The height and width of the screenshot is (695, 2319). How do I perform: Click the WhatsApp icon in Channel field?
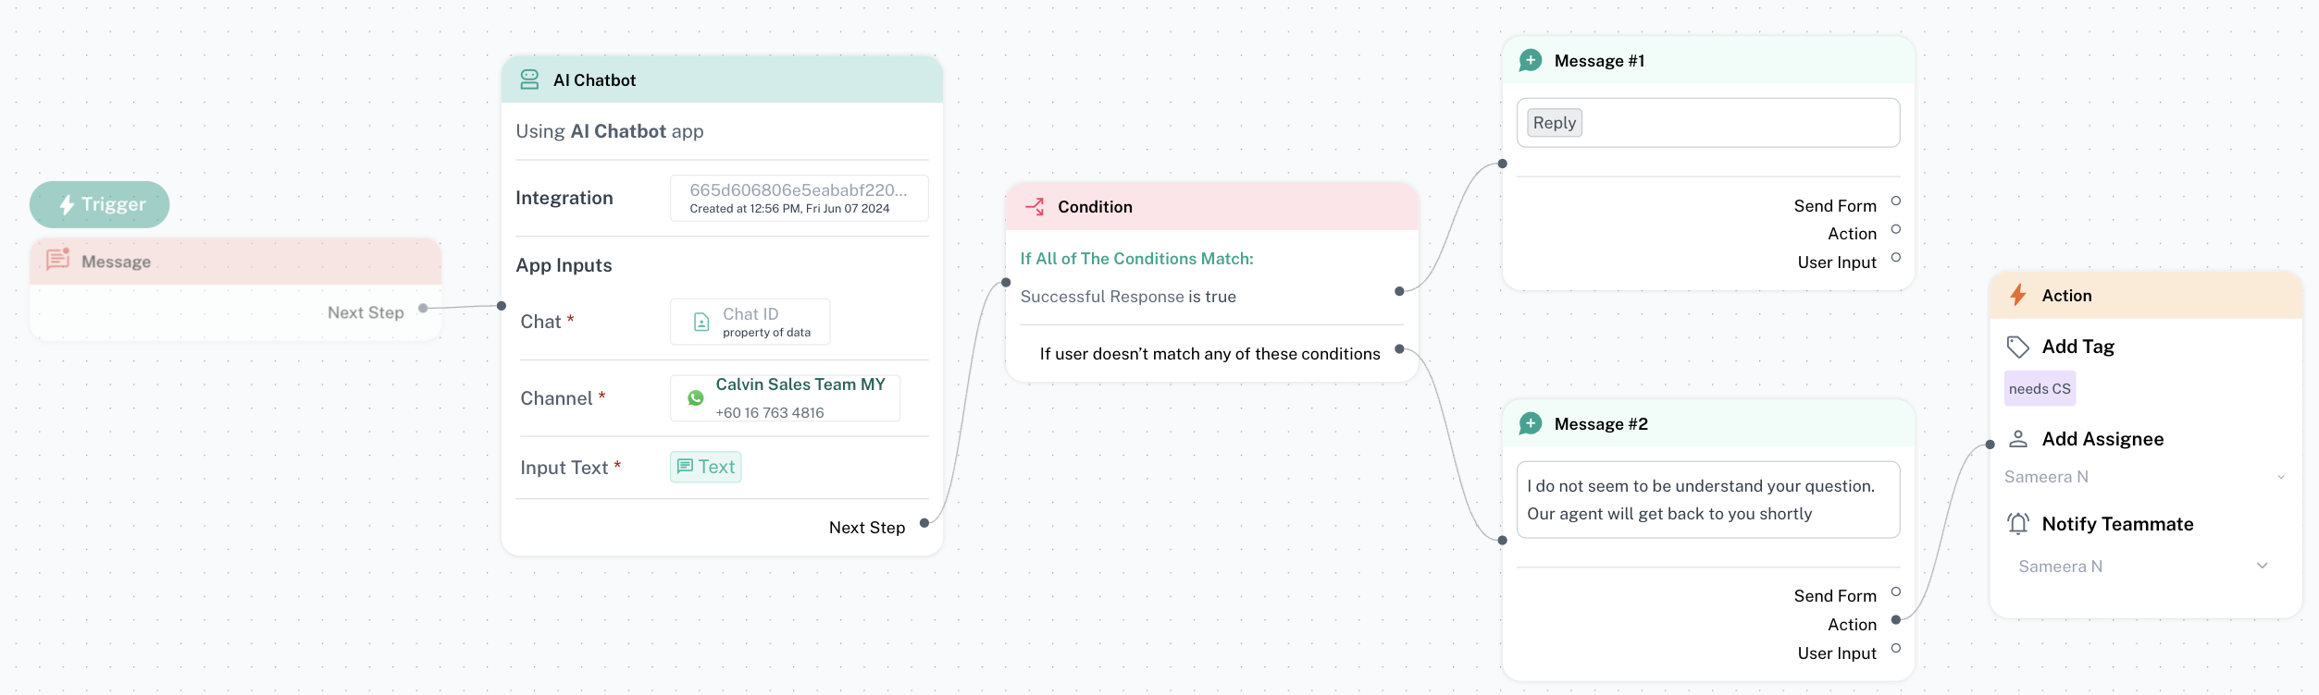(x=696, y=398)
